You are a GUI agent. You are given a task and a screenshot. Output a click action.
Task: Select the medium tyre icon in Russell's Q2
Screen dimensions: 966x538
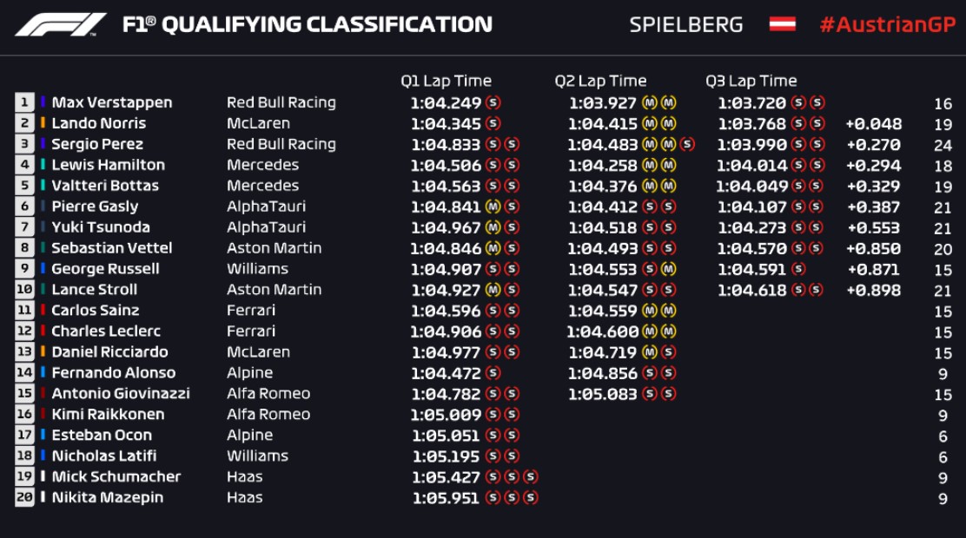click(x=668, y=269)
